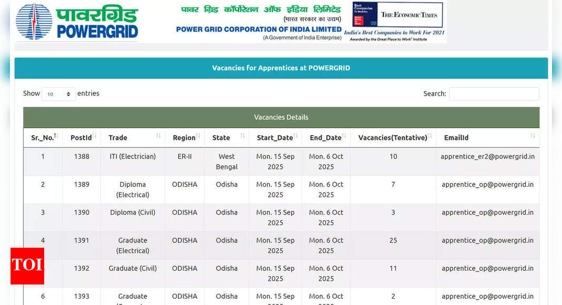
Task: Open the email link in the 1392 row
Action: (487, 268)
